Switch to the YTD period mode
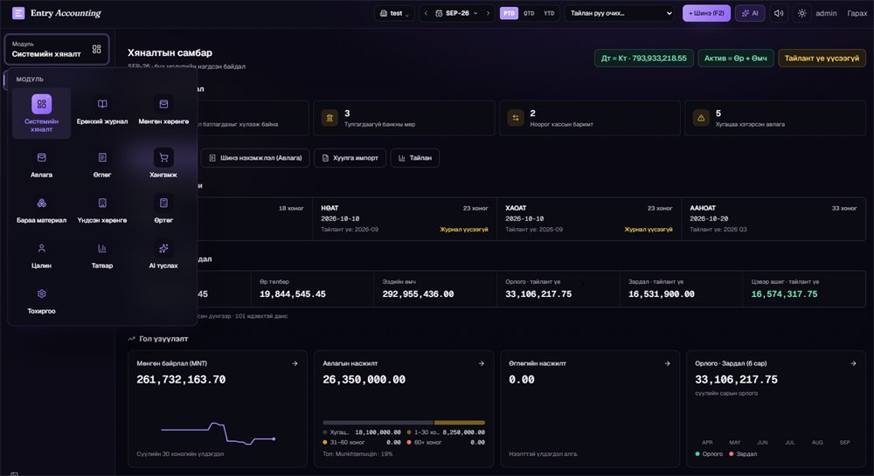This screenshot has width=874, height=476. click(x=549, y=13)
